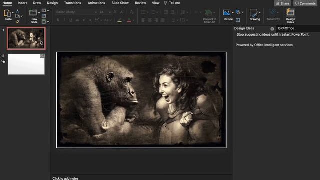Click the slide Section icon
Screen dimensions: 320x180
(x=44, y=21)
